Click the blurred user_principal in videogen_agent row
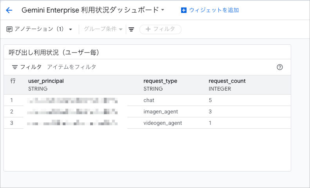This screenshot has width=310, height=188. tap(73, 123)
